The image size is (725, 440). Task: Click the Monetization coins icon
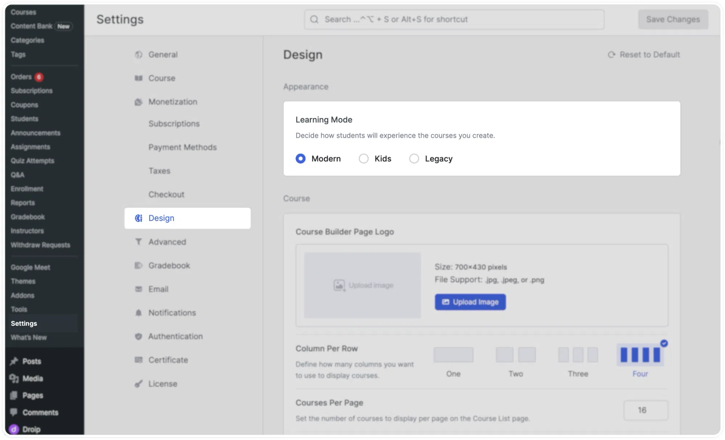139,102
